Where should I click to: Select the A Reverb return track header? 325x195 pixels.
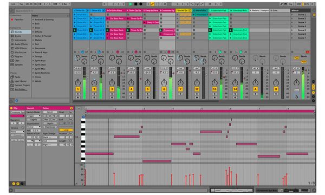pyautogui.click(x=259, y=10)
